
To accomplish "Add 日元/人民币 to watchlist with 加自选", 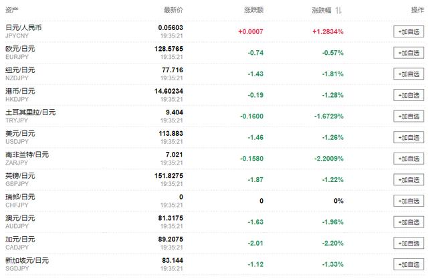I will pos(409,31).
